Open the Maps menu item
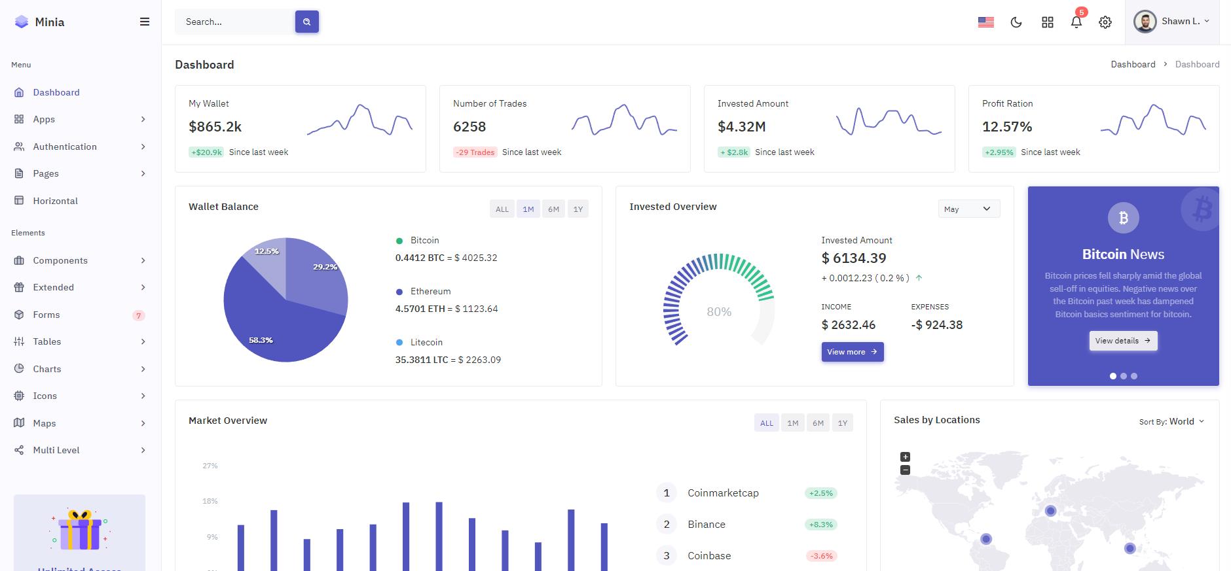1231x571 pixels. pyautogui.click(x=81, y=423)
